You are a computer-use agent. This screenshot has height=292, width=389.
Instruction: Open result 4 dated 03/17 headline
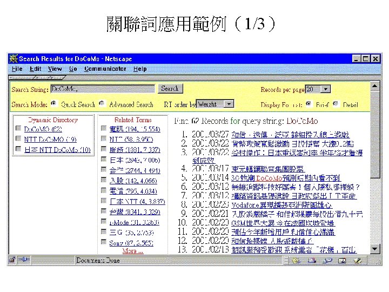pos(268,169)
